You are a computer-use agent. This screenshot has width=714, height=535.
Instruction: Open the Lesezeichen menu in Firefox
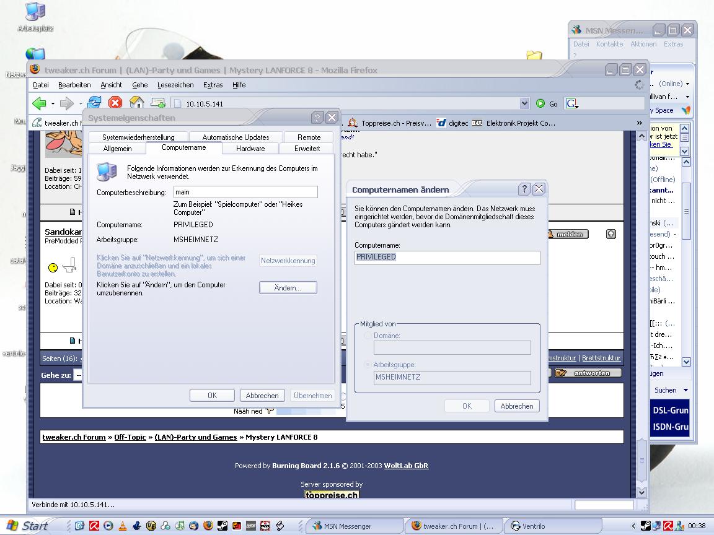tap(175, 85)
